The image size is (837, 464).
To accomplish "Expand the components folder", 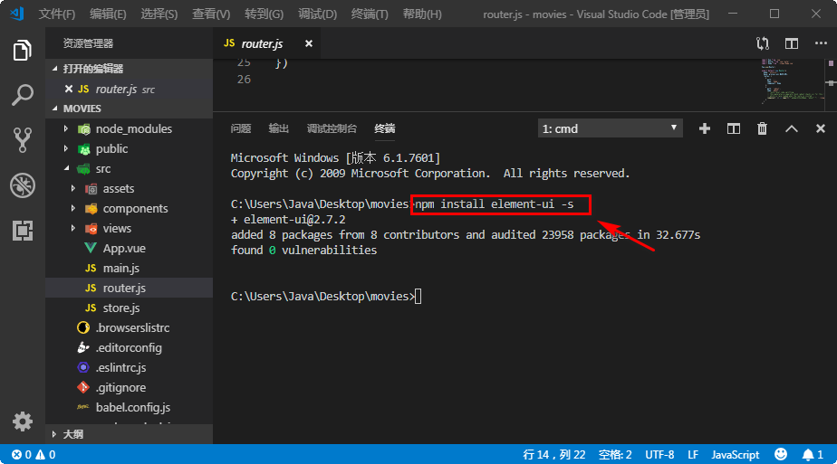I will pyautogui.click(x=73, y=208).
